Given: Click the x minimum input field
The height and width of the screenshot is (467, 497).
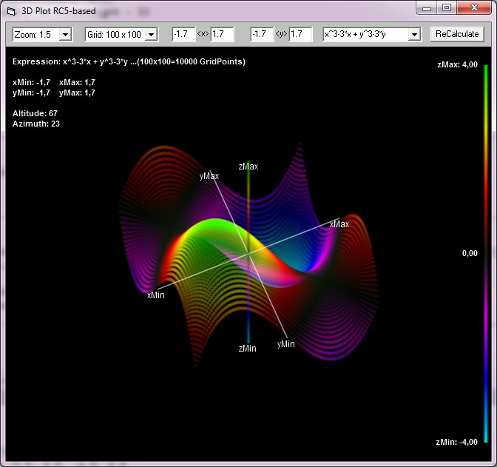Looking at the screenshot, I should pos(183,35).
